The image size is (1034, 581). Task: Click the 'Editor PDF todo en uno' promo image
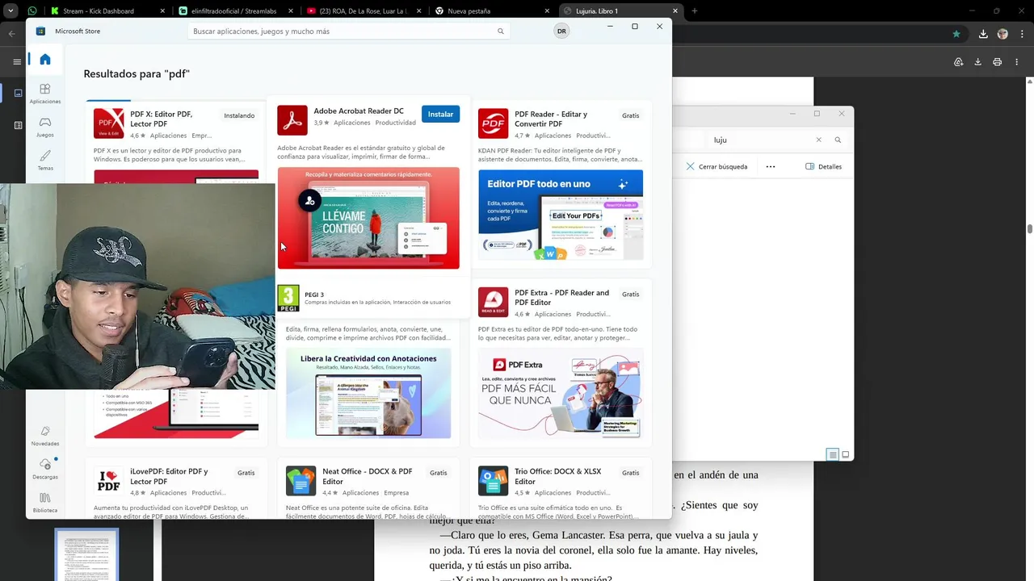[561, 215]
